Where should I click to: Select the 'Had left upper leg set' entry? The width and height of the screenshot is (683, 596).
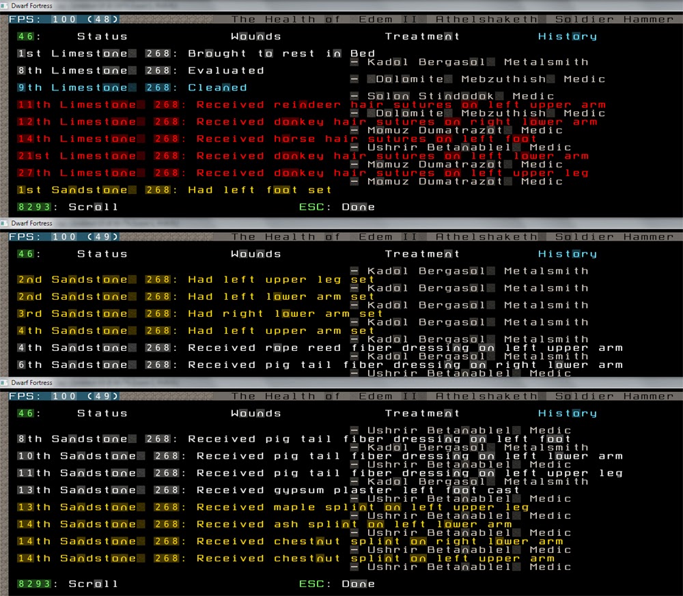click(x=196, y=279)
